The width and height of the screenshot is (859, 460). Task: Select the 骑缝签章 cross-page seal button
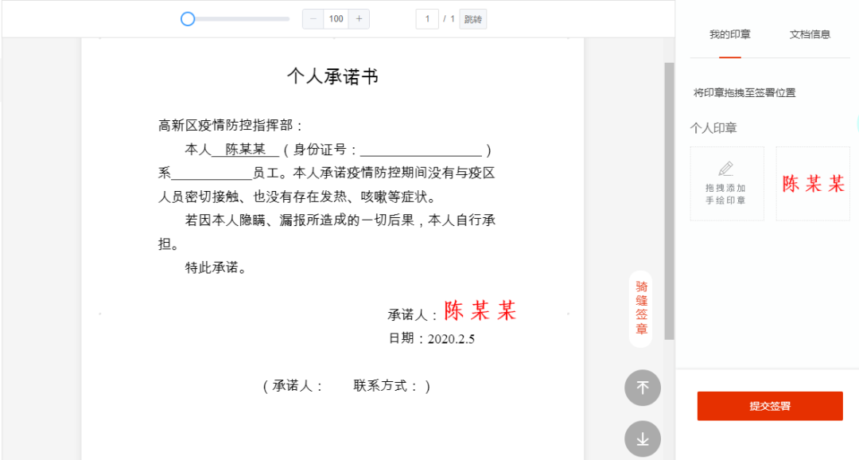[x=641, y=307]
